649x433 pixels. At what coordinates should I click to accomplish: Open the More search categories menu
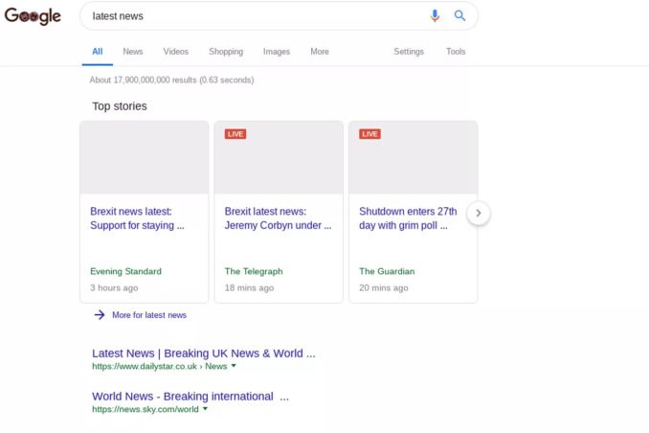point(319,52)
